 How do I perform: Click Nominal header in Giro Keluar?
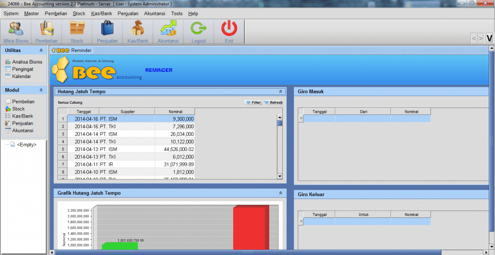pos(411,215)
